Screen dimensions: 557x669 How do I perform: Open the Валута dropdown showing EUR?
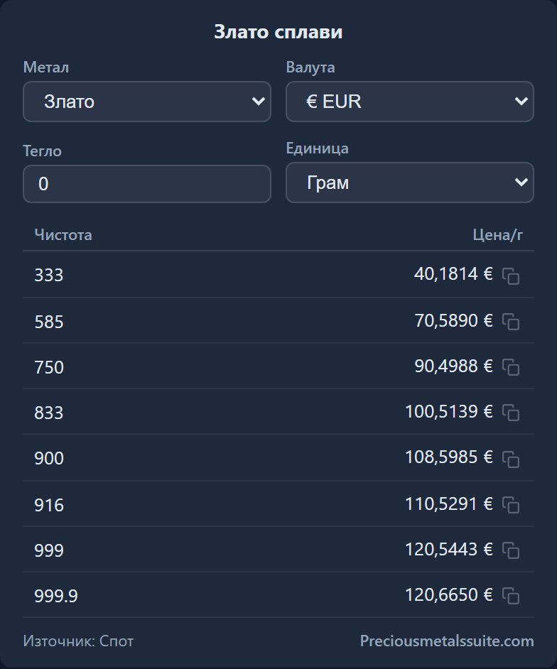[x=410, y=102]
